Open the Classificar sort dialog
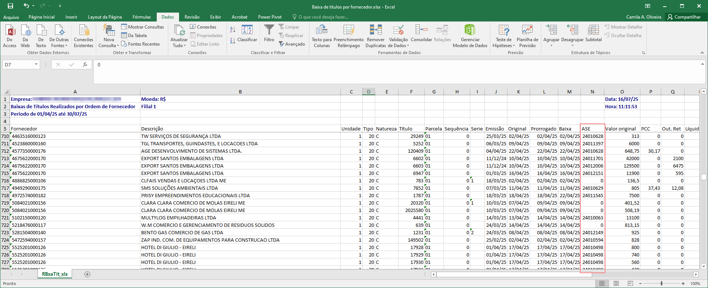Image resolution: width=708 pixels, height=288 pixels. (247, 34)
